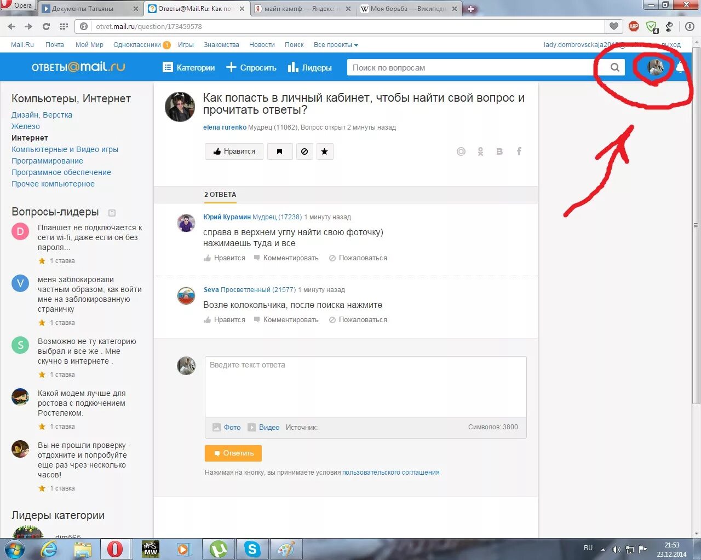Open Дизайн, Верстка category link
The image size is (701, 560).
click(42, 115)
